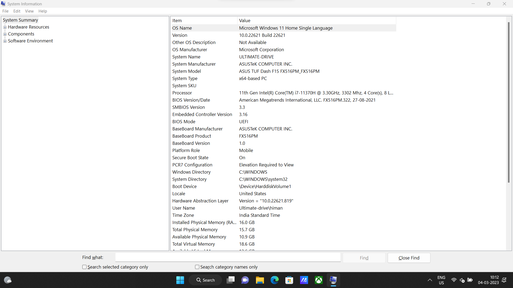Open the Windows Start menu icon
513x288 pixels.
click(180, 280)
